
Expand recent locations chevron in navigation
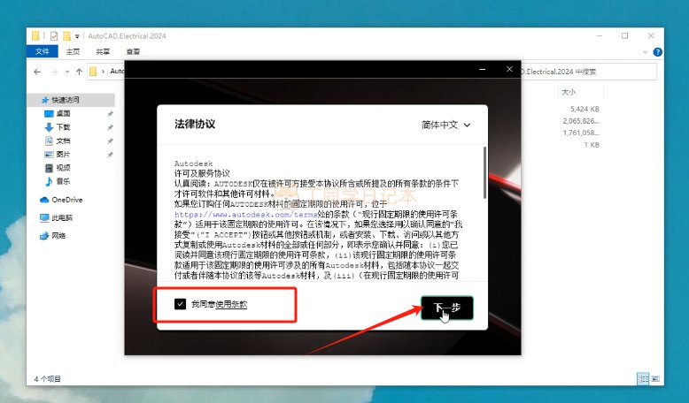tap(67, 72)
